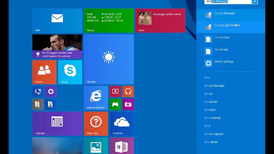Click in the search text box

pos(228,2)
